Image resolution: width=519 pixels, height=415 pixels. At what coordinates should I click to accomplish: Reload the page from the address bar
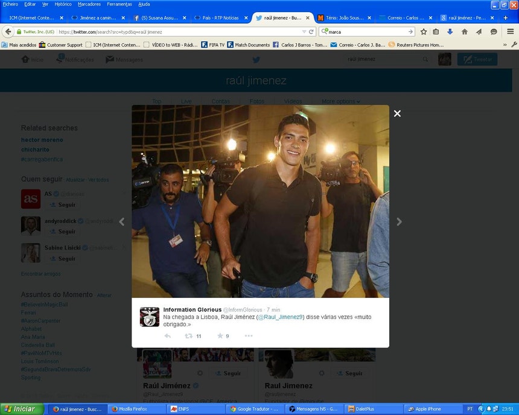(311, 31)
